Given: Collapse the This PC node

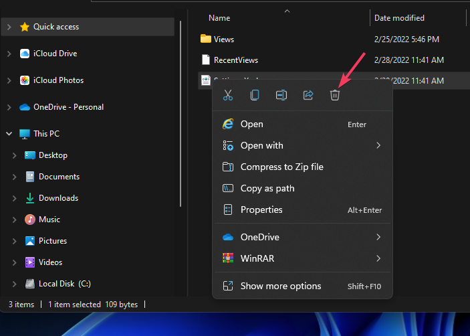Looking at the screenshot, I should (x=9, y=133).
